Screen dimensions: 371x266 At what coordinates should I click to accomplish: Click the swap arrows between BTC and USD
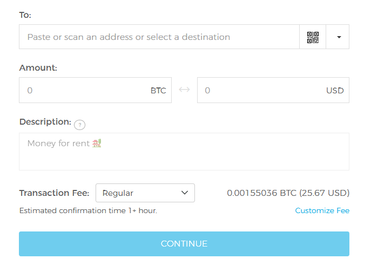coord(184,90)
